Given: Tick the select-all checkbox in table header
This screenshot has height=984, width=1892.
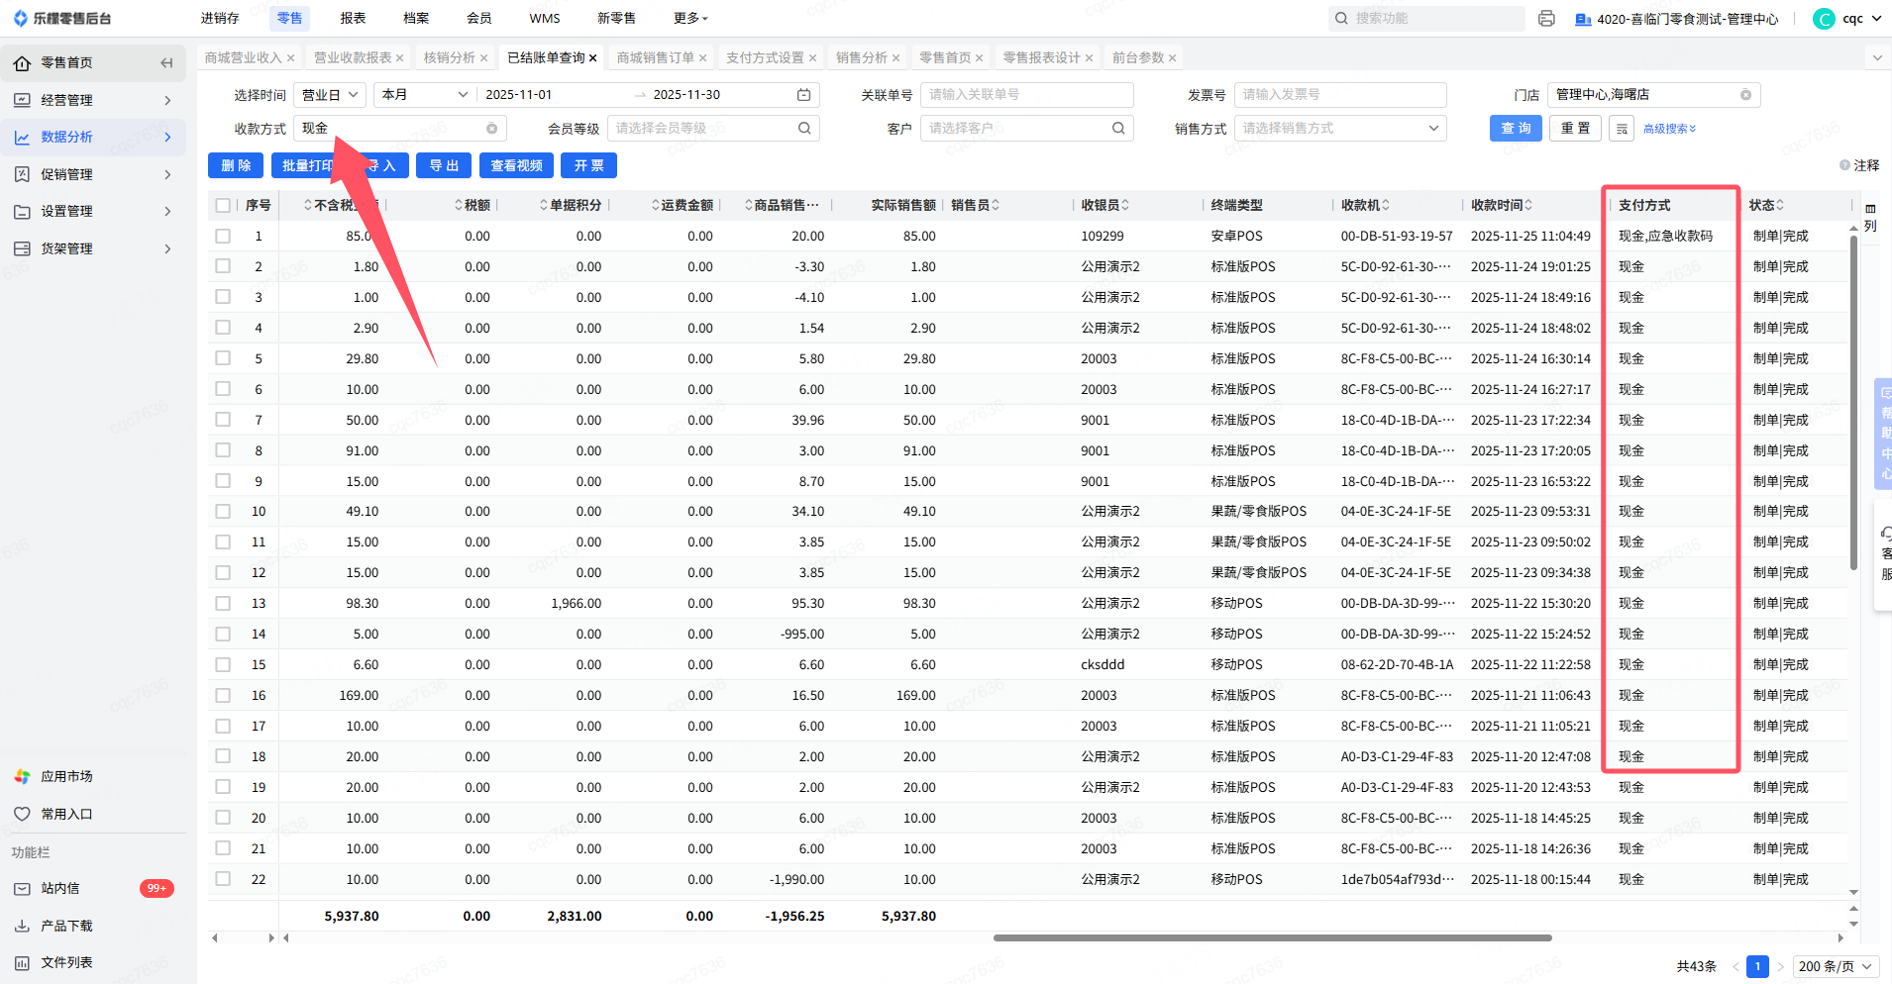Looking at the screenshot, I should 223,206.
